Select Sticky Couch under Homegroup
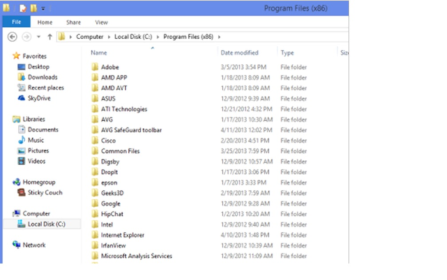 click(x=45, y=192)
